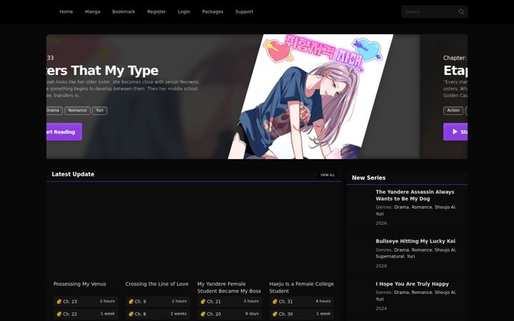Screen dimensions: 514x321
Task: Click year 2024 under I Hope You Are Truly Happy
Action: [x=381, y=309]
